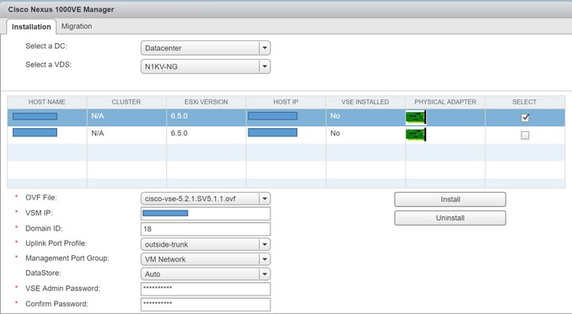
Task: Click the HOST IP column header
Action: pos(286,102)
